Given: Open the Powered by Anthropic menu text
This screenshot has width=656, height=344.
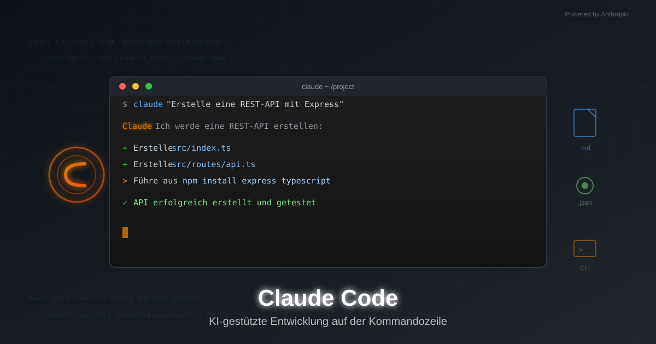Looking at the screenshot, I should [597, 14].
